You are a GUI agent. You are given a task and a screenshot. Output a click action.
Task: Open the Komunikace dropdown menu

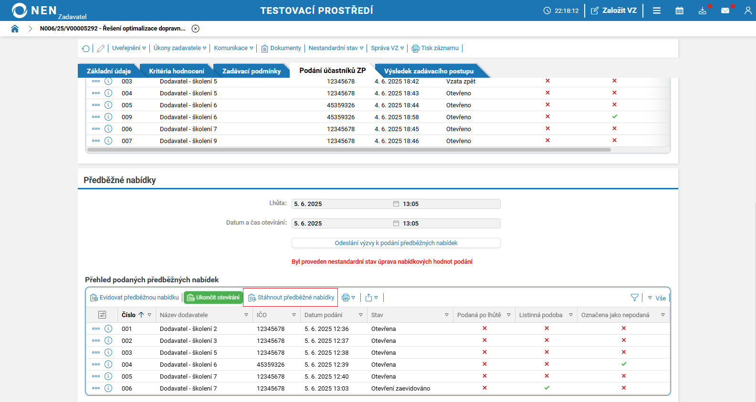tap(234, 48)
